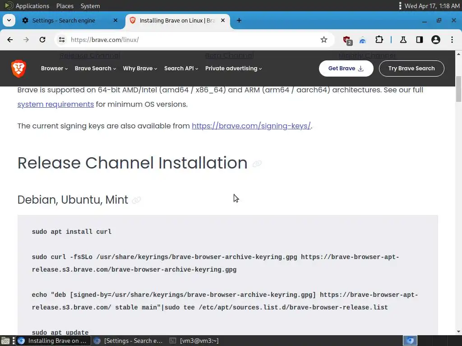This screenshot has width=462, height=346.
Task: Click the address bar URL field
Action: click(x=194, y=40)
